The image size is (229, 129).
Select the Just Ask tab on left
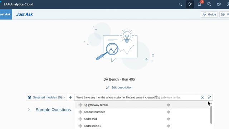[6, 14]
